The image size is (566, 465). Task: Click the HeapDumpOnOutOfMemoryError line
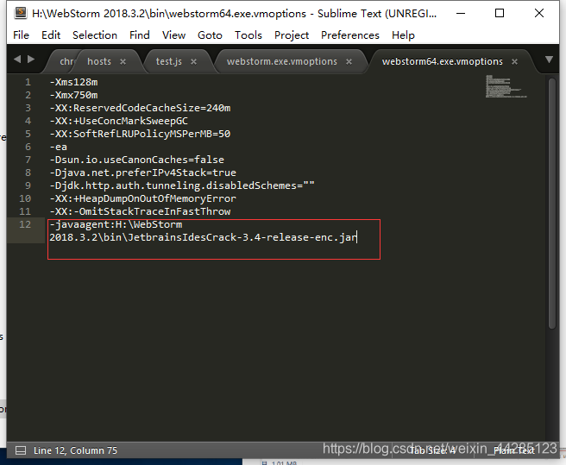click(143, 199)
